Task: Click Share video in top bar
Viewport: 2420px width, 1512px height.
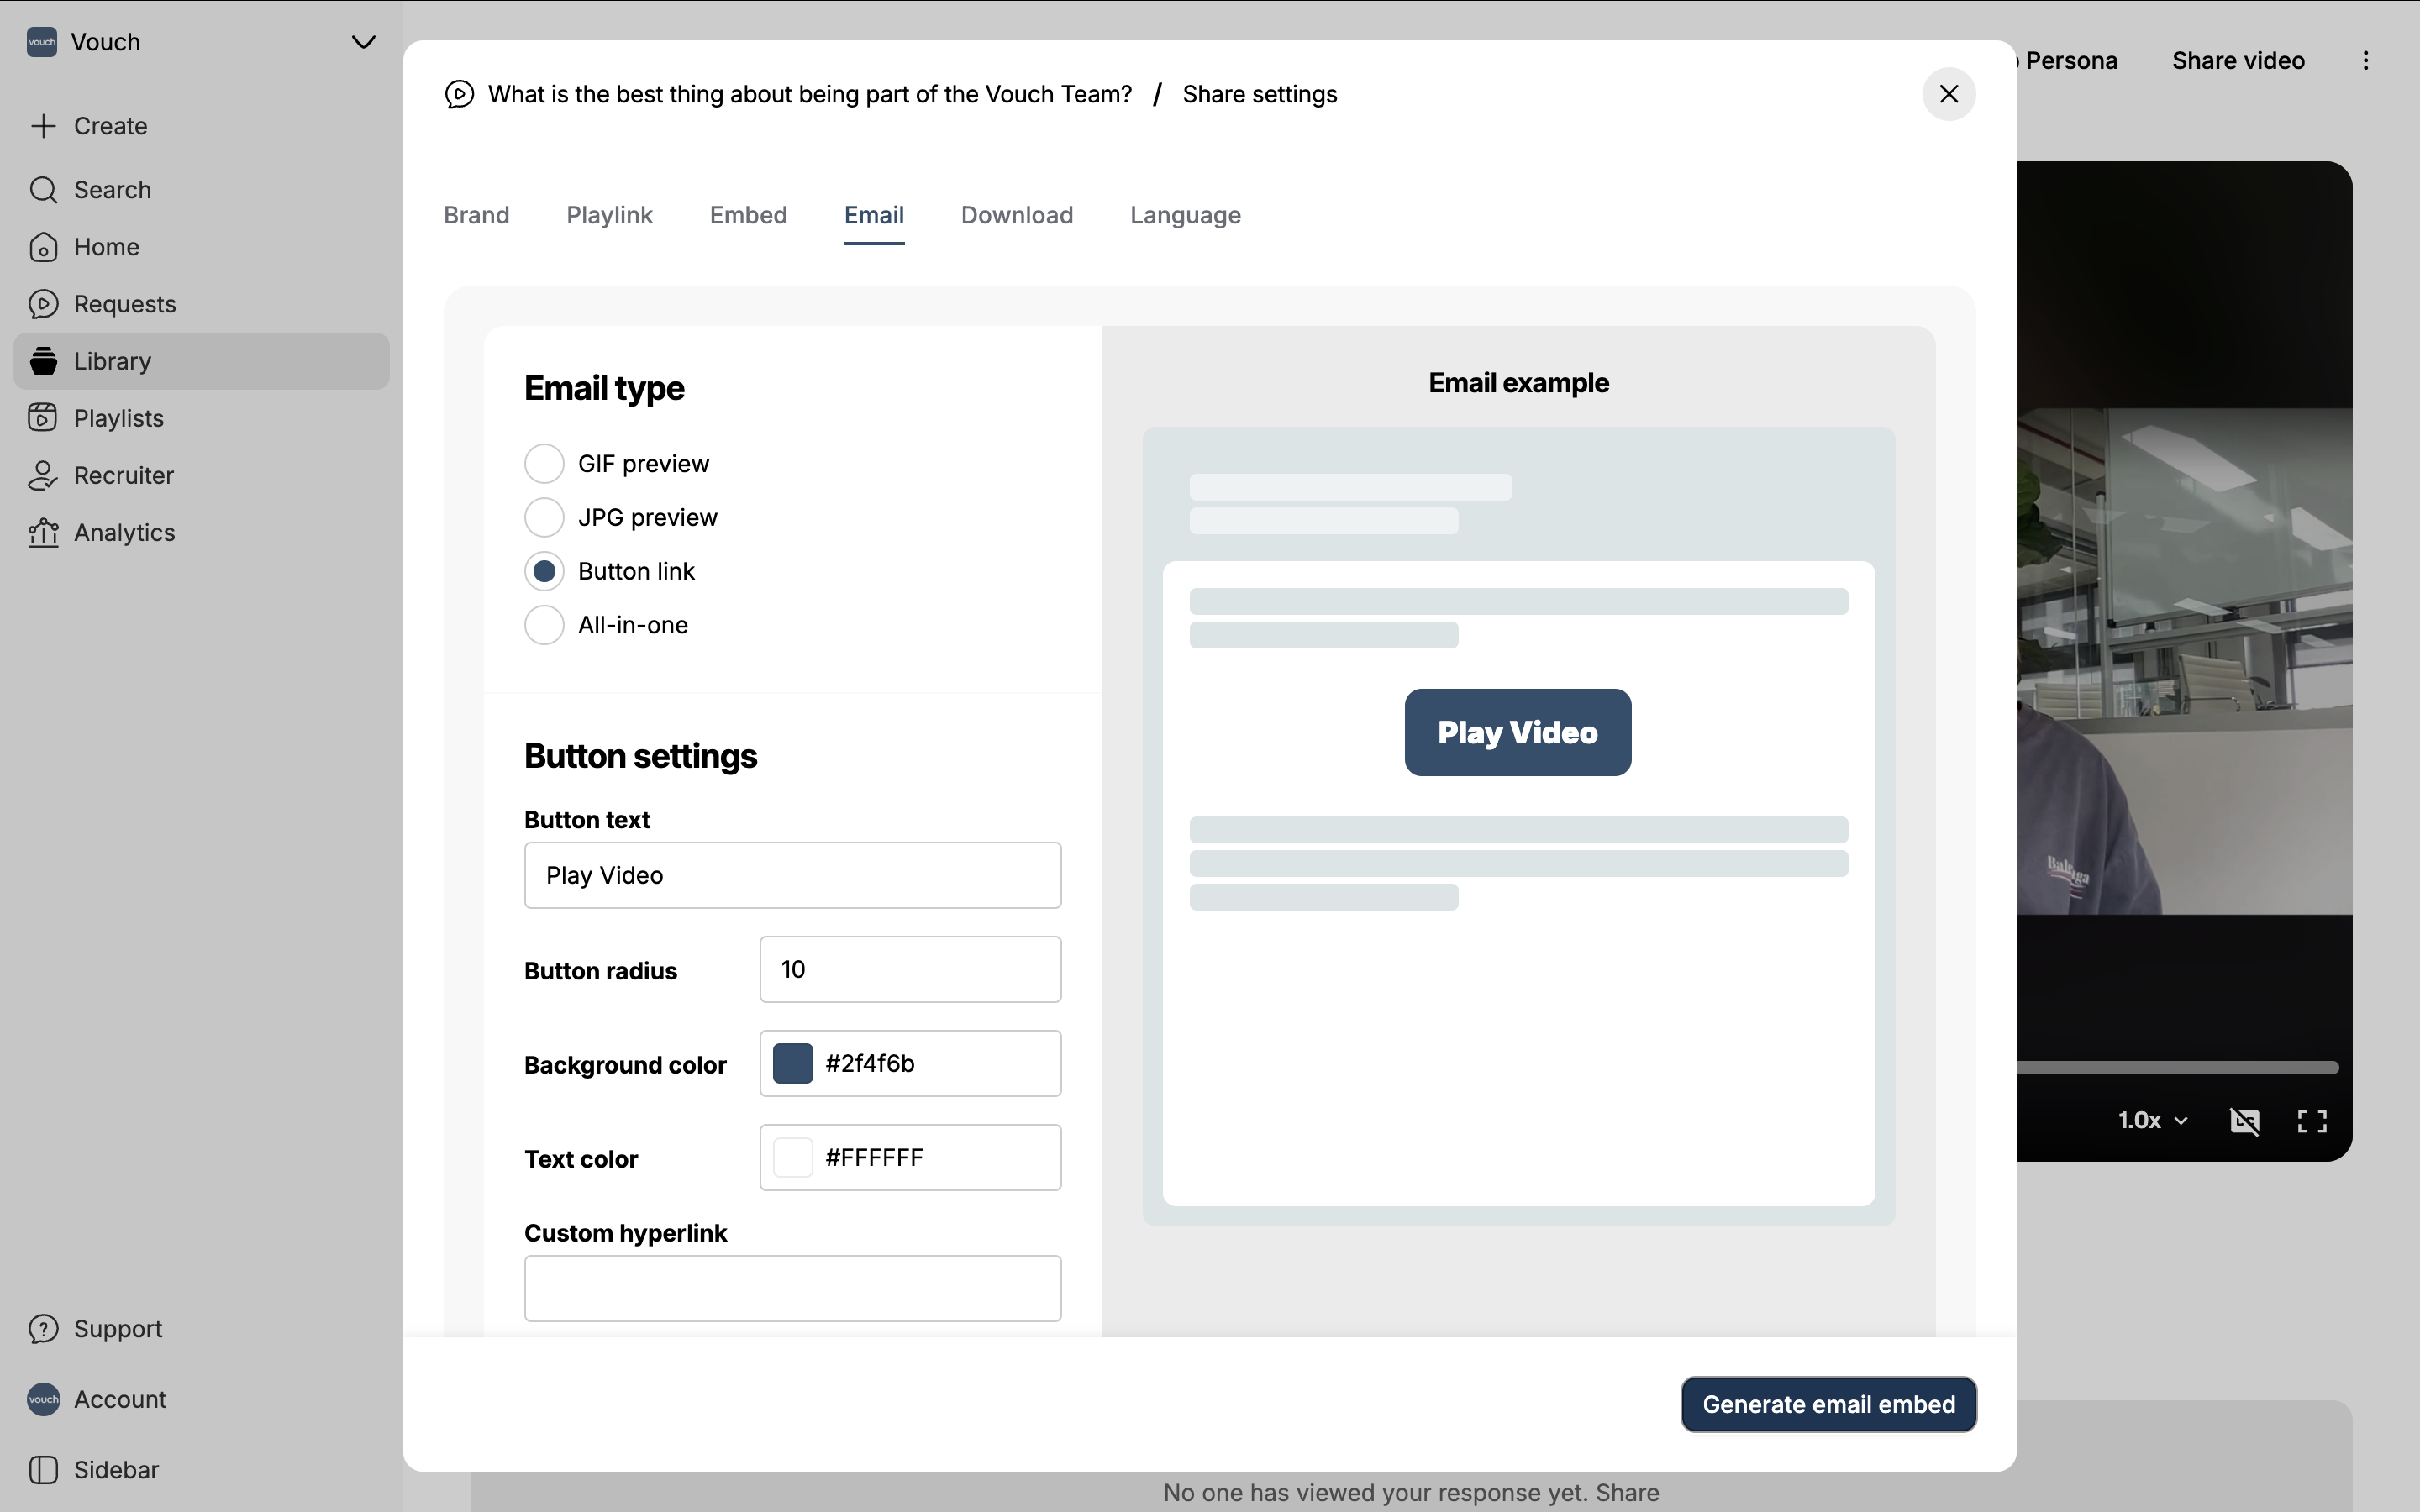Action: [x=2238, y=61]
